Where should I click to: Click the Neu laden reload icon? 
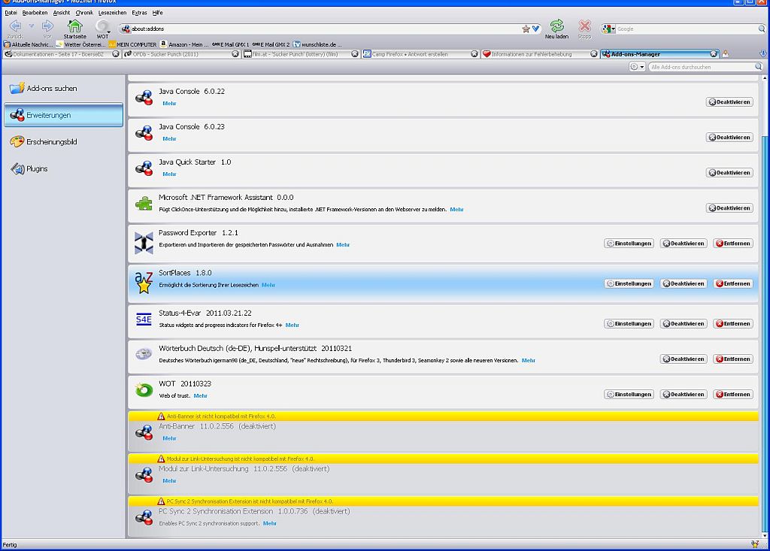(x=556, y=26)
